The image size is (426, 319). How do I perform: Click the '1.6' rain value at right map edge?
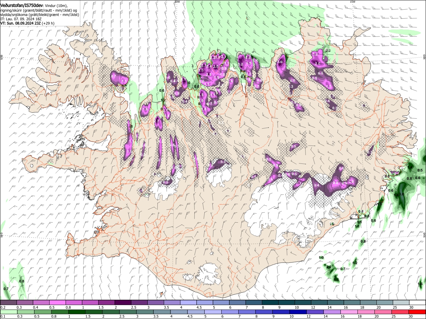(420, 284)
